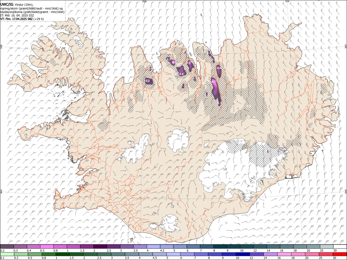Select the light lavender 4–4.5 snow legend swatch
Screen dimensions: 347x260
[x=153, y=247]
